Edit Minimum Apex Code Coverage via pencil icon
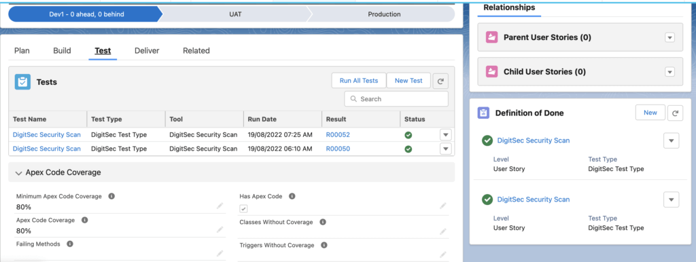The height and width of the screenshot is (262, 696). 220,206
